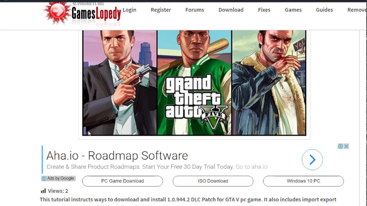Open the Login menu item
The width and height of the screenshot is (367, 206).
point(129,10)
